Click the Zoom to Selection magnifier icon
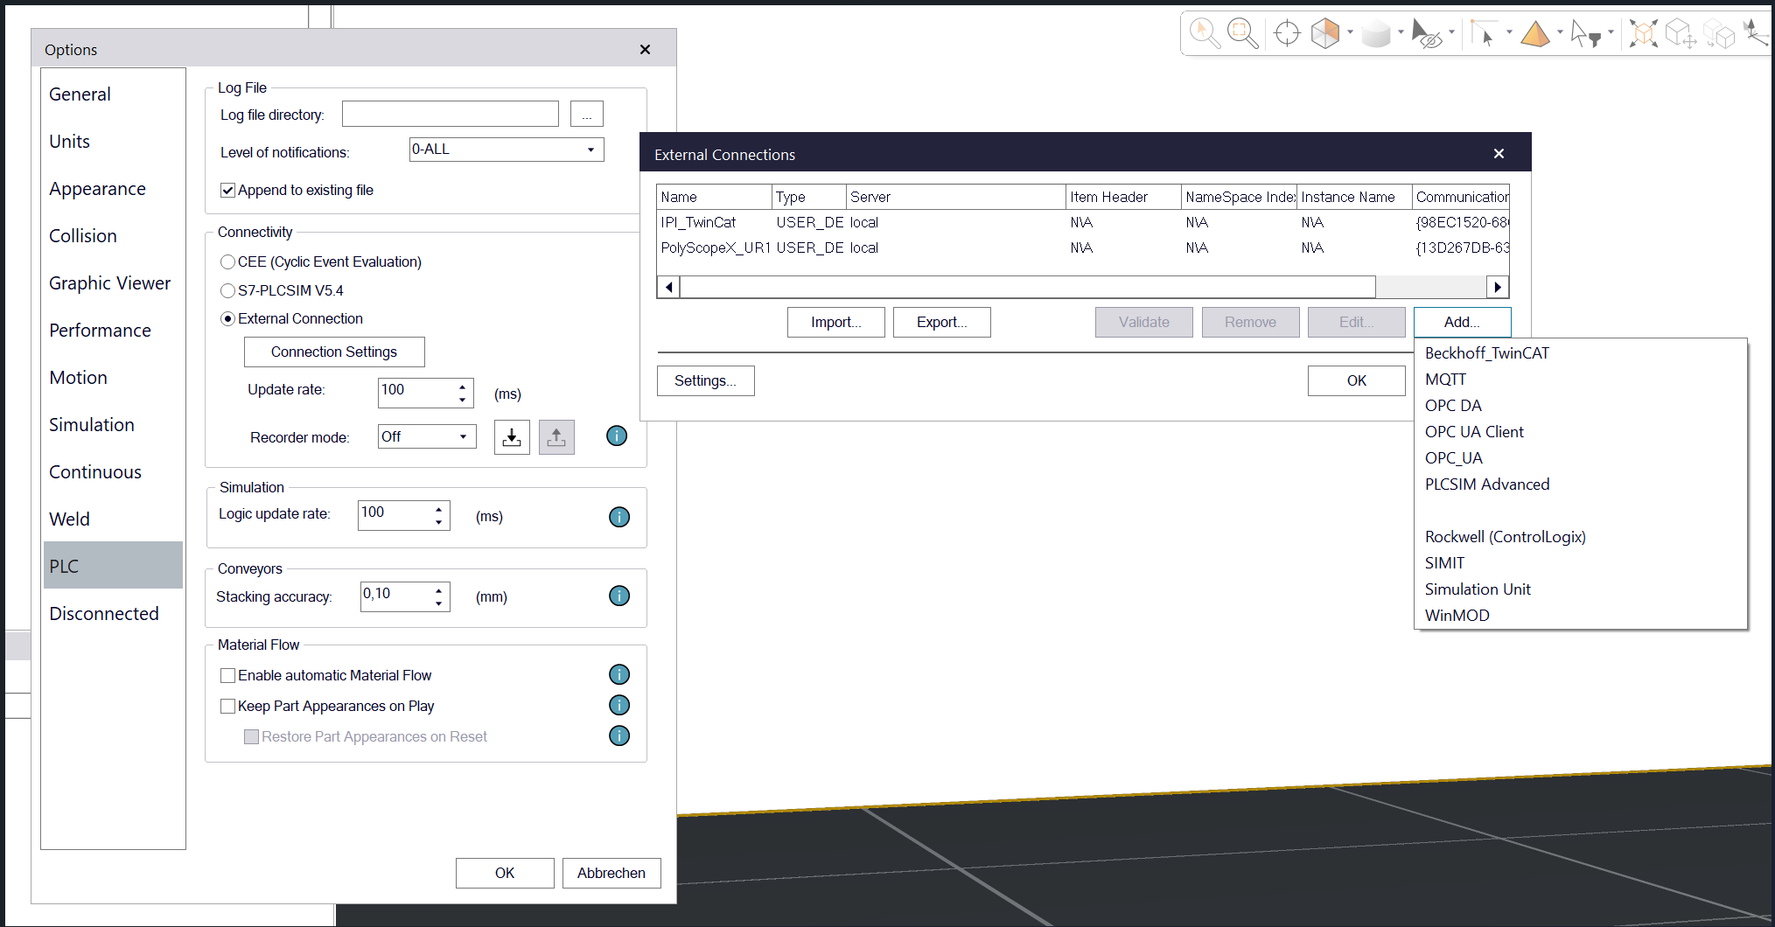 pyautogui.click(x=1205, y=33)
